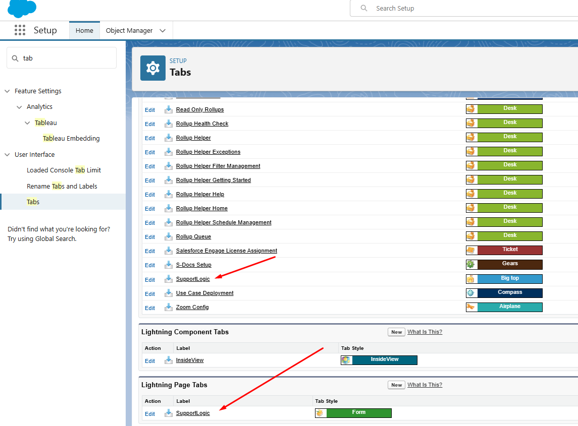Click New in Lightning Page Tabs
The height and width of the screenshot is (426, 578).
396,385
